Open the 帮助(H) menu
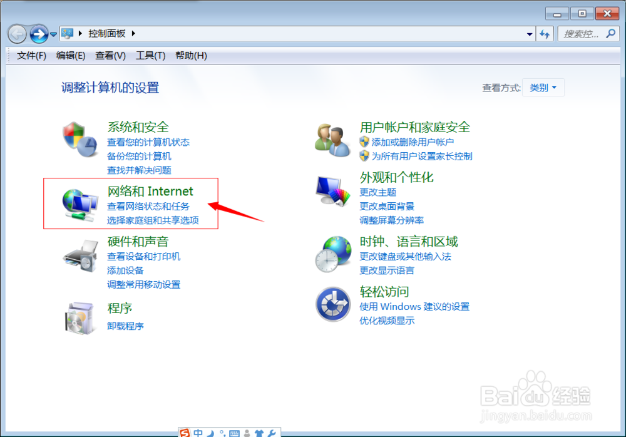The height and width of the screenshot is (437, 626). coord(191,56)
